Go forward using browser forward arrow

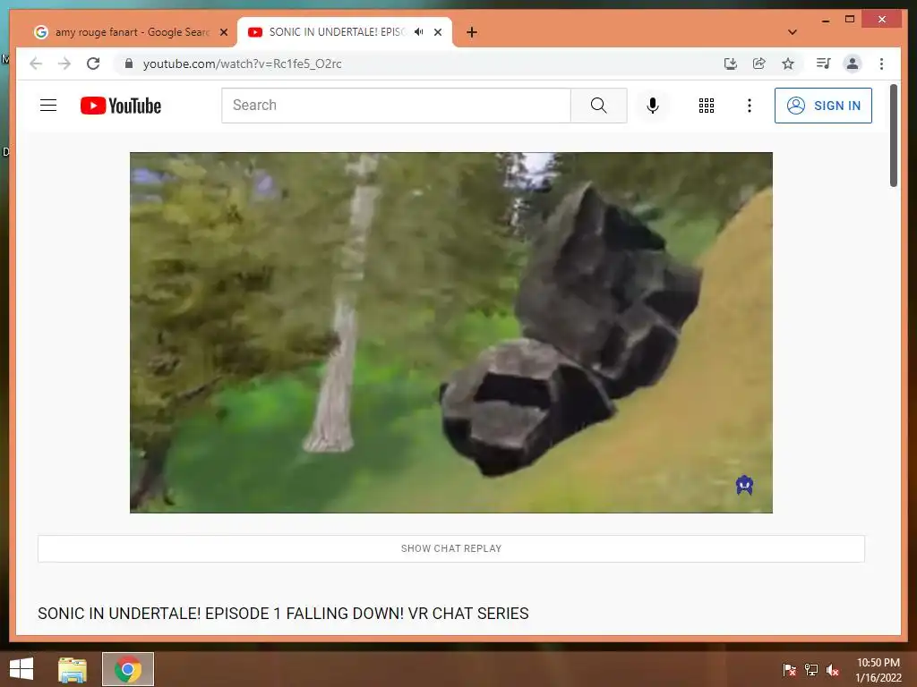click(x=64, y=64)
